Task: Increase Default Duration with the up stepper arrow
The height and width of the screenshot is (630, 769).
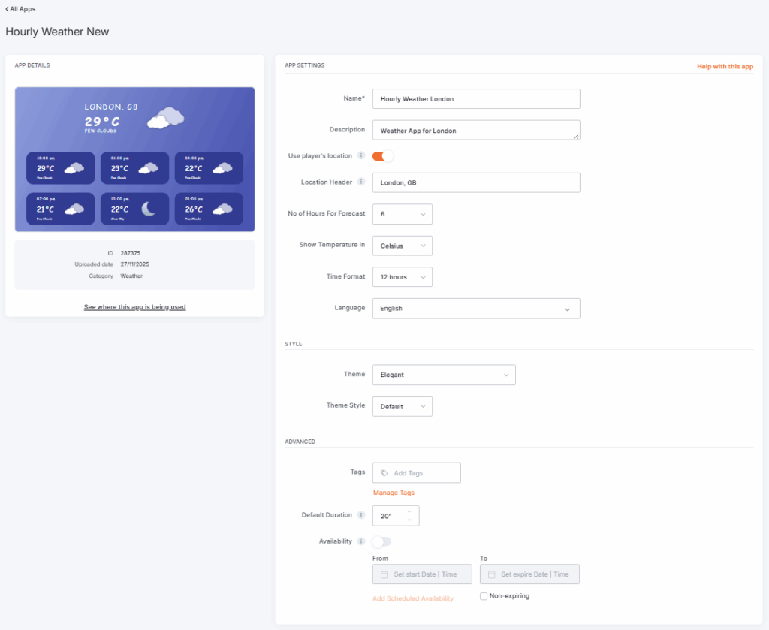Action: (409, 511)
